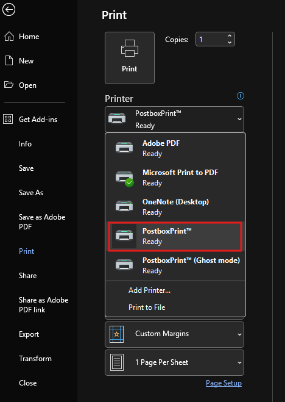Choose Microsoft Print to PDF printer
Screen dimensions: 285x402
[175, 178]
